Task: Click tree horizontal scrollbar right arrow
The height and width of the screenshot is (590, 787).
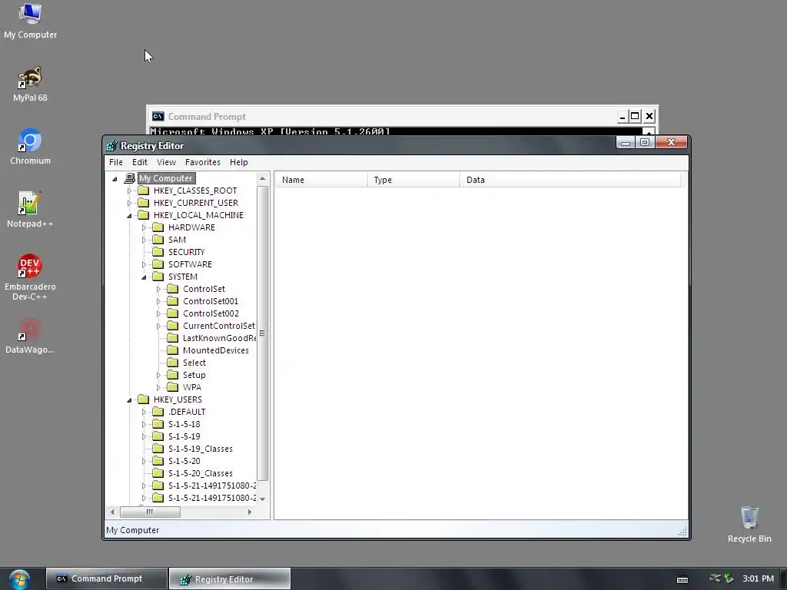Action: point(250,512)
